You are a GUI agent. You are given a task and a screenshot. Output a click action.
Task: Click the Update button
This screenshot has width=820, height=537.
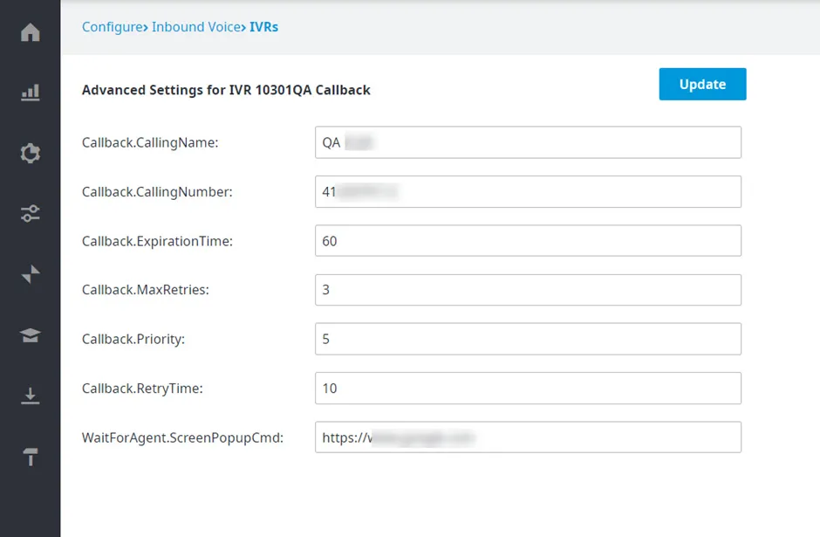(x=702, y=84)
